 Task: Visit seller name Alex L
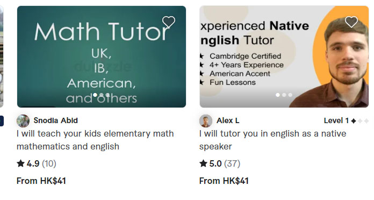[x=228, y=120]
